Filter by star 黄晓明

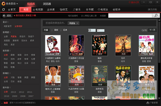click(16, 41)
